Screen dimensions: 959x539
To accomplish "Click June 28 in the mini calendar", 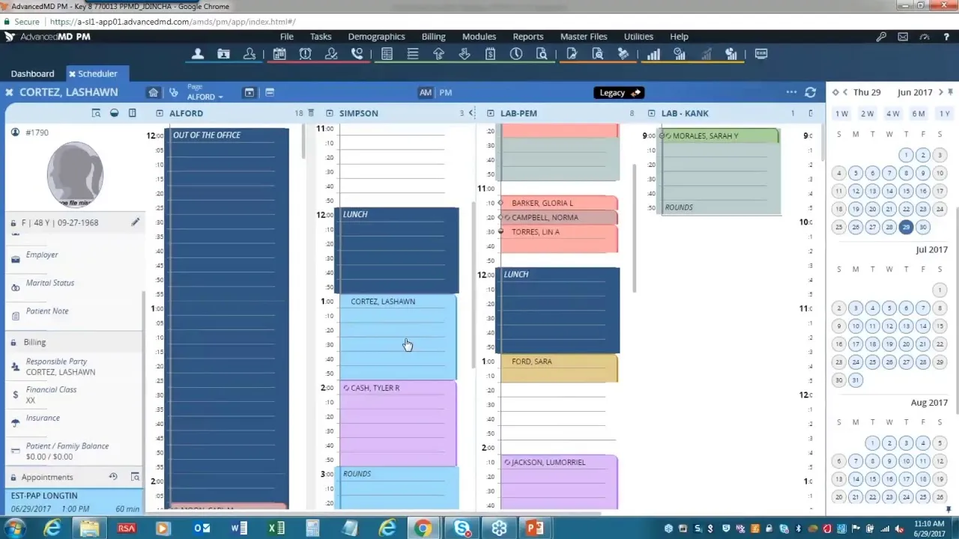I will point(889,227).
